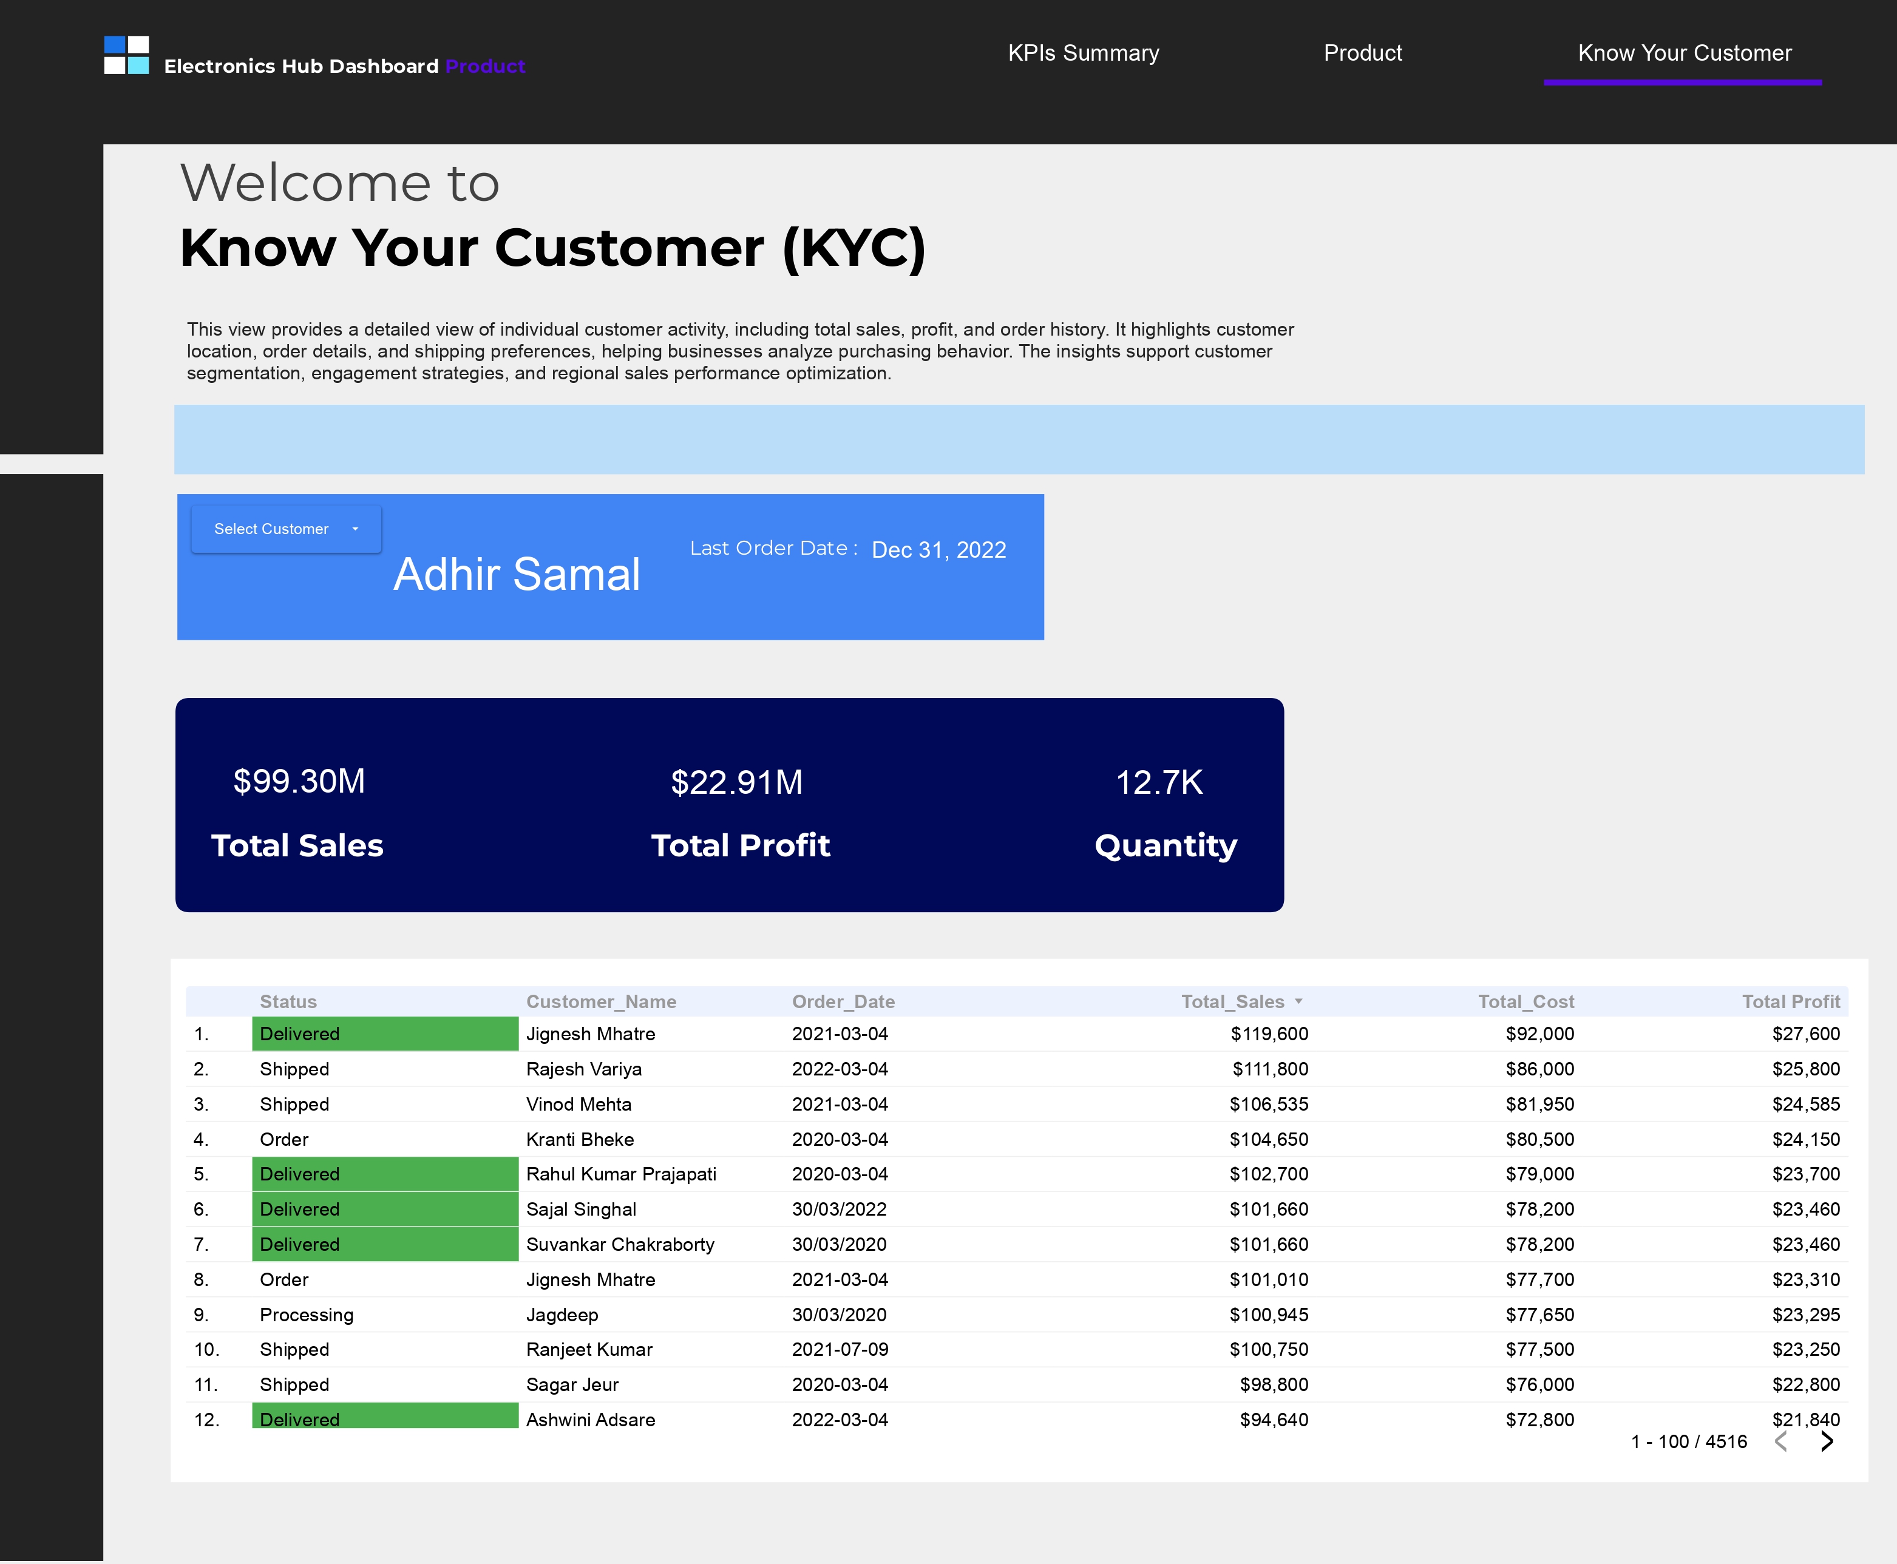Image resolution: width=1897 pixels, height=1564 pixels.
Task: Click Ashwini Adsare name cell
Action: (590, 1420)
